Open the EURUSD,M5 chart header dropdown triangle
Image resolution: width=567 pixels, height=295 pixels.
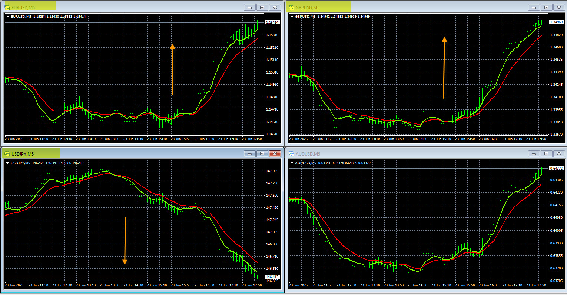pos(8,17)
